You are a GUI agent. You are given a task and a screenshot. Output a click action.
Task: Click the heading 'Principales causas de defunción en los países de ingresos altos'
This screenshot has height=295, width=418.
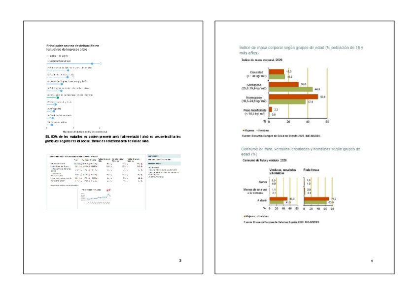tap(73, 48)
